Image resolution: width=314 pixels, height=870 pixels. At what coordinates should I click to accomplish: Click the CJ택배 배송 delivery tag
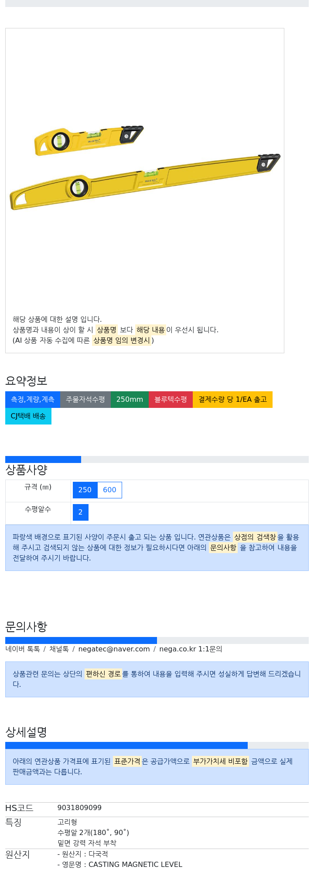pos(28,416)
